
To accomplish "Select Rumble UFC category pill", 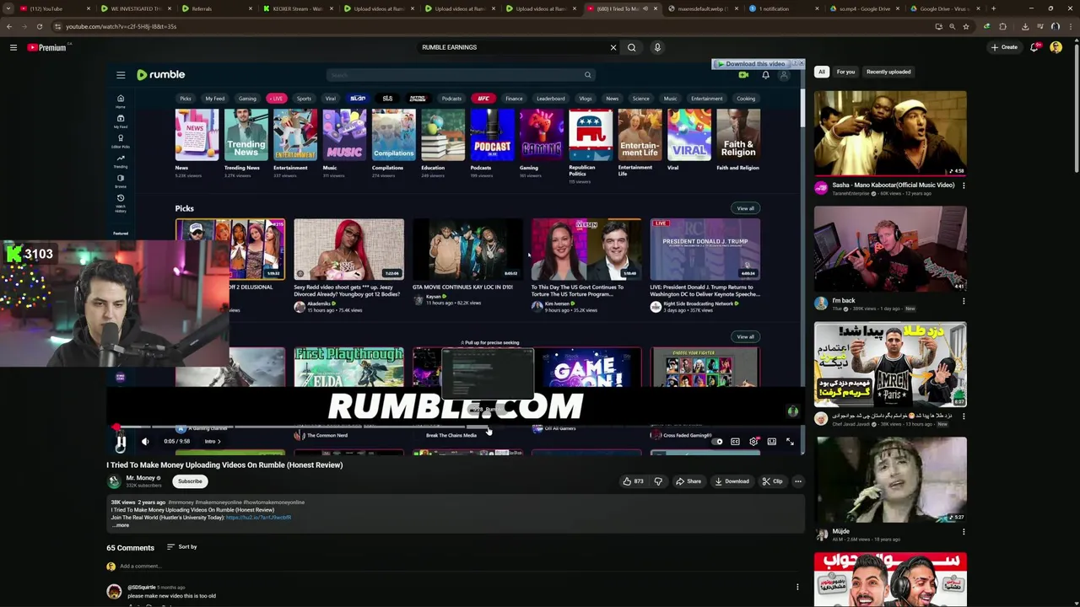I will coord(483,99).
